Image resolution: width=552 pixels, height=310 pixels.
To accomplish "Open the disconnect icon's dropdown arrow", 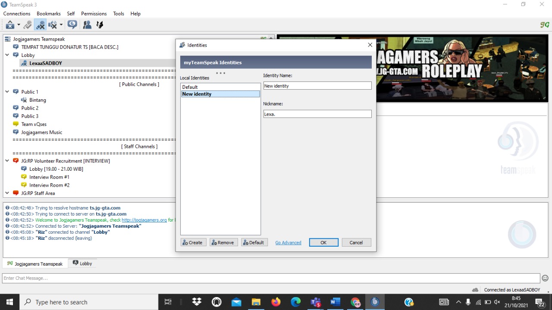I will (19, 25).
